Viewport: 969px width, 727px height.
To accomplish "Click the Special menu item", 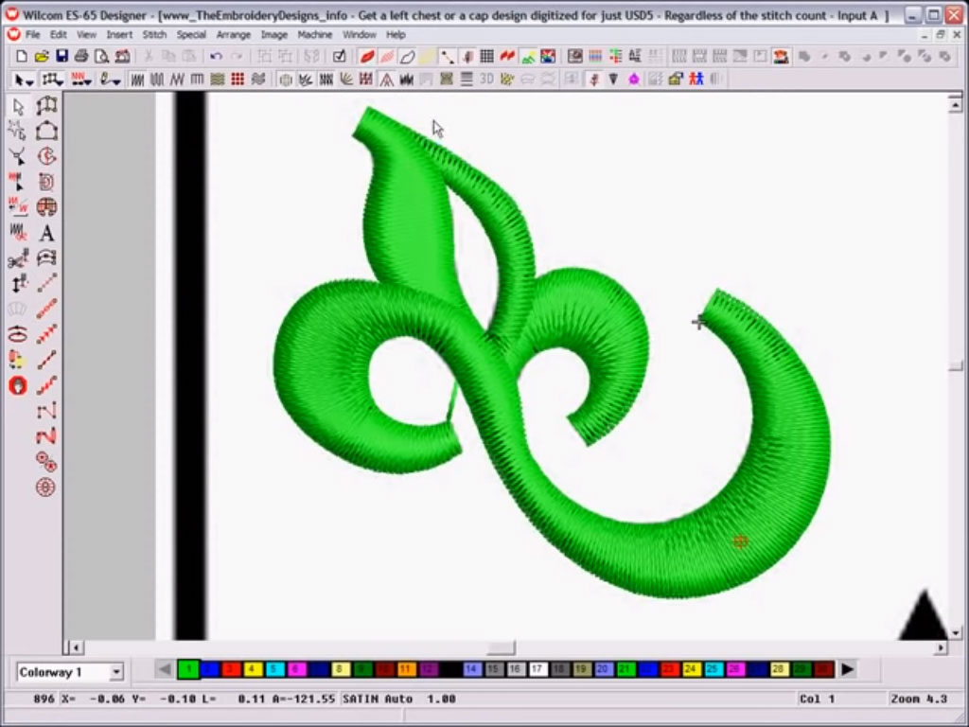I will click(x=190, y=34).
